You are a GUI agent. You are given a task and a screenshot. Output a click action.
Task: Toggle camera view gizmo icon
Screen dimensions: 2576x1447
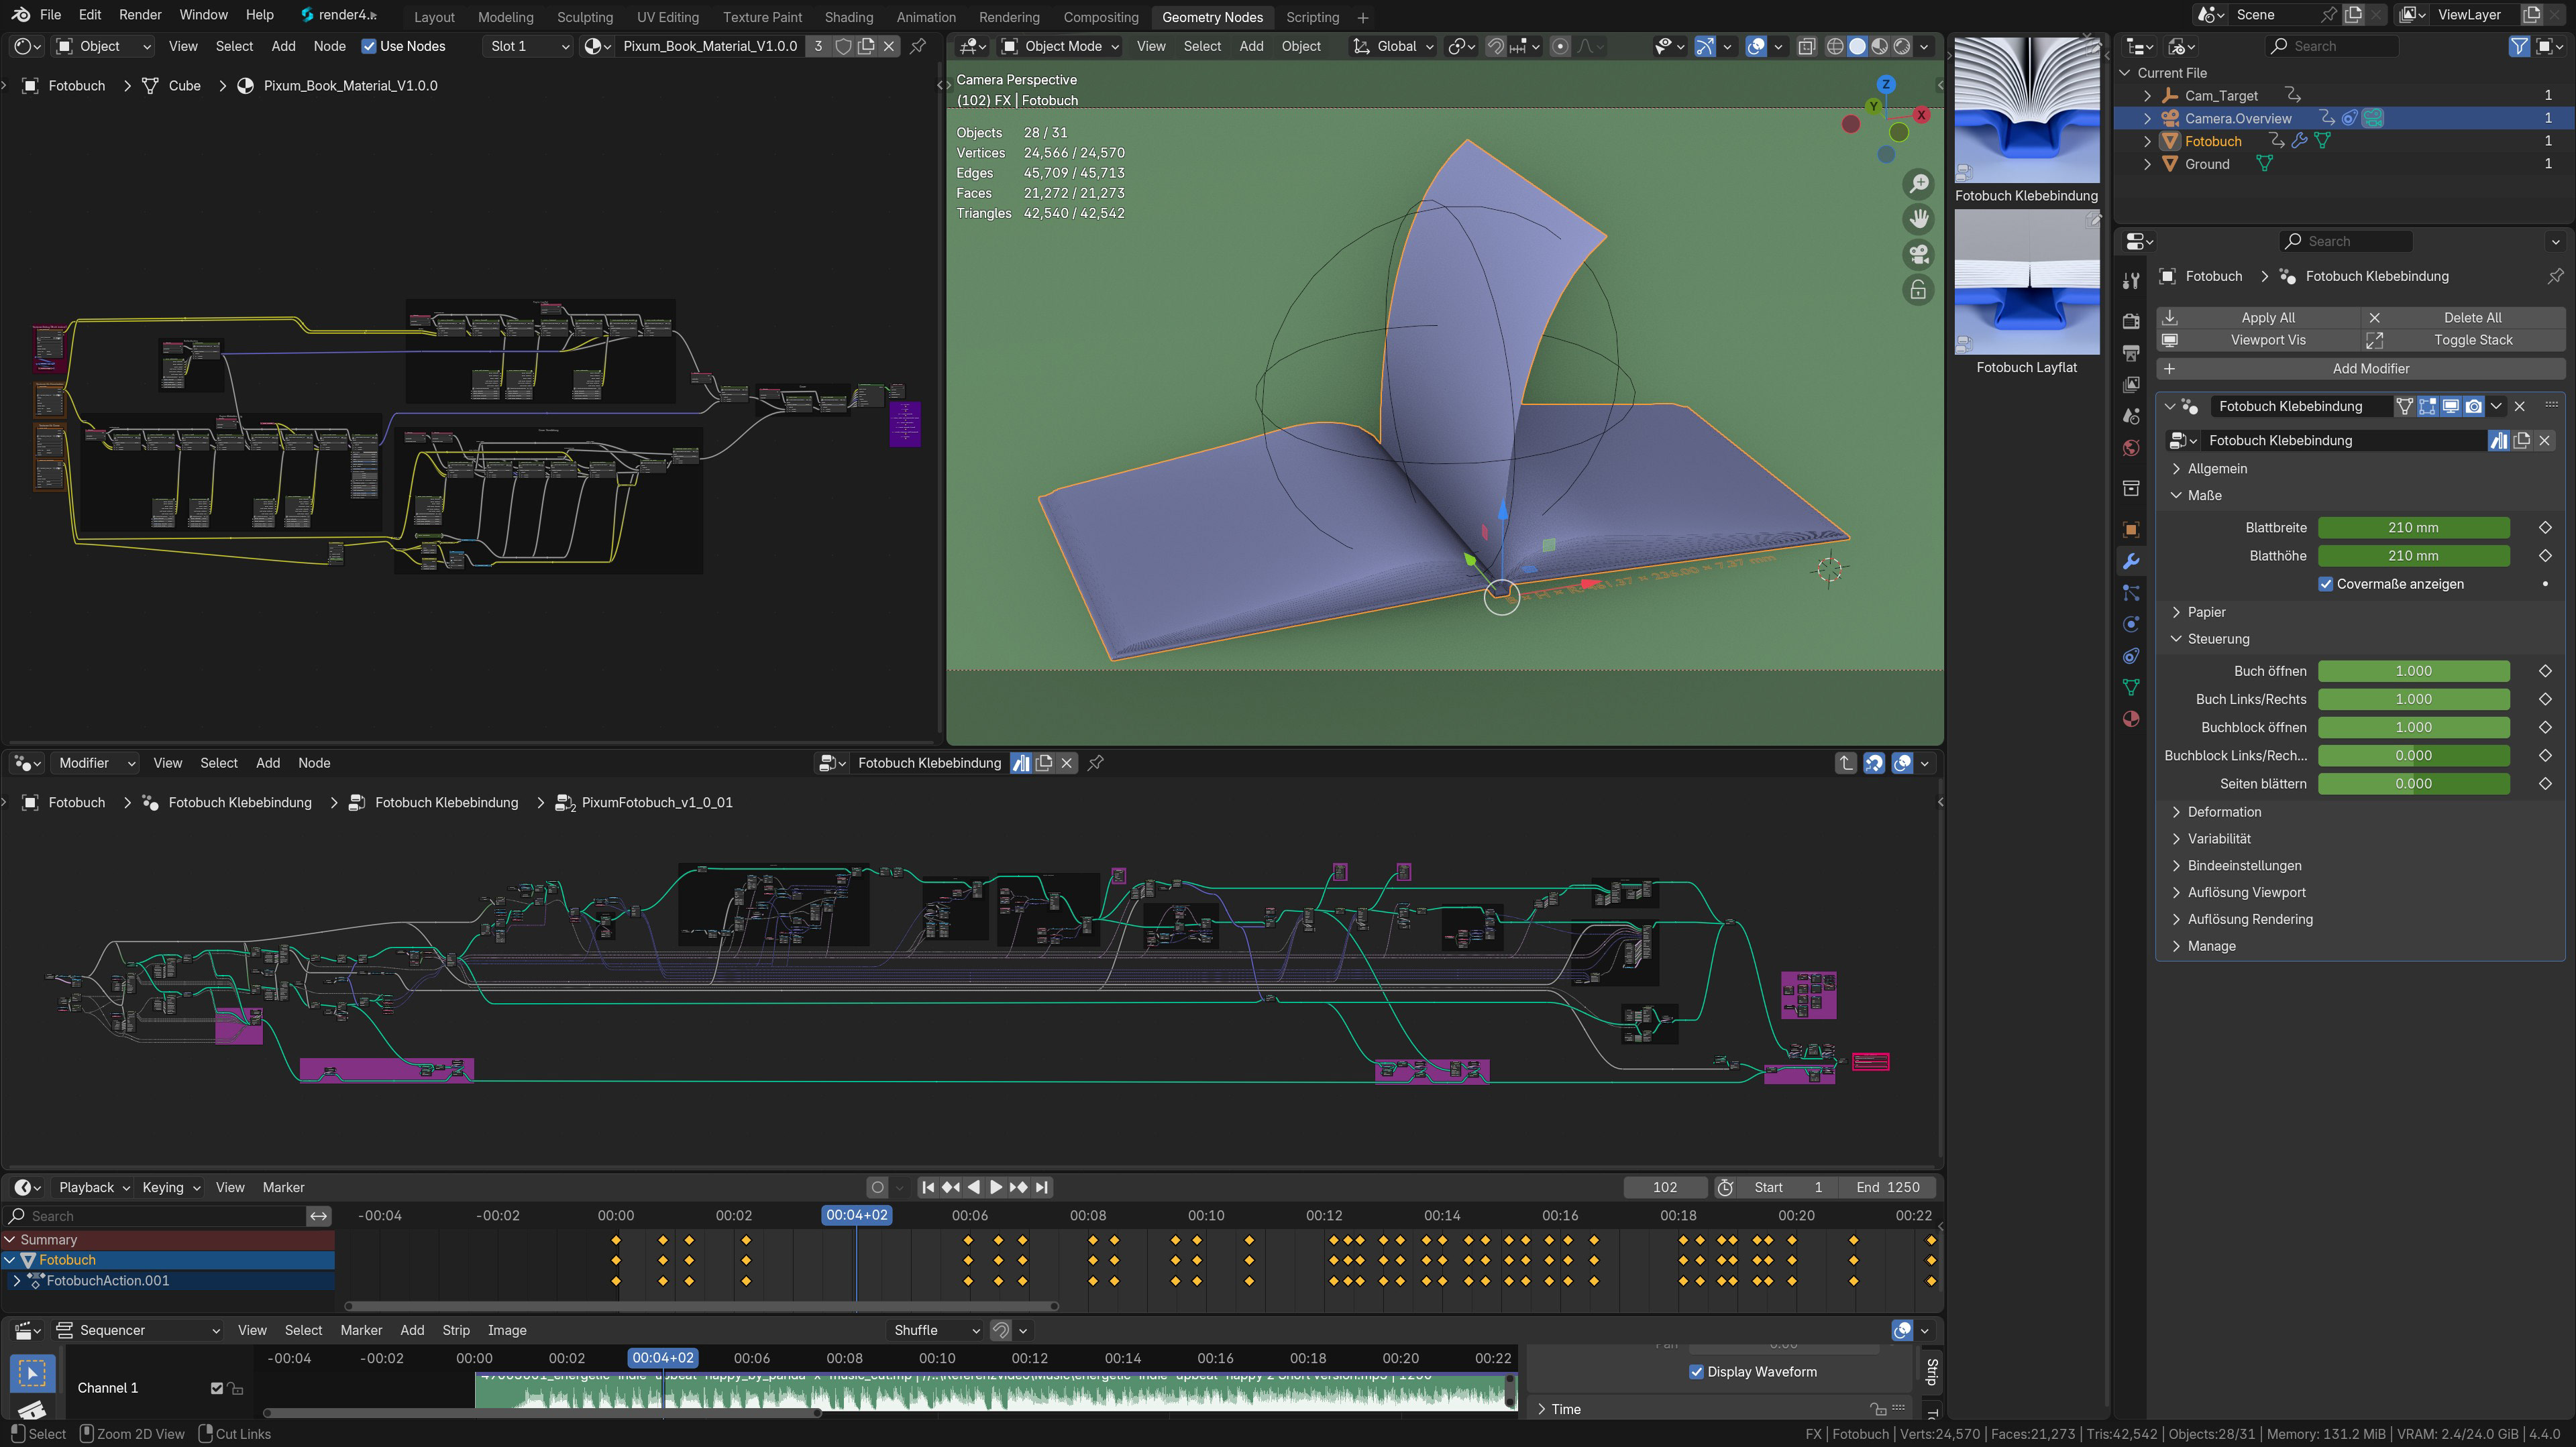click(1918, 254)
